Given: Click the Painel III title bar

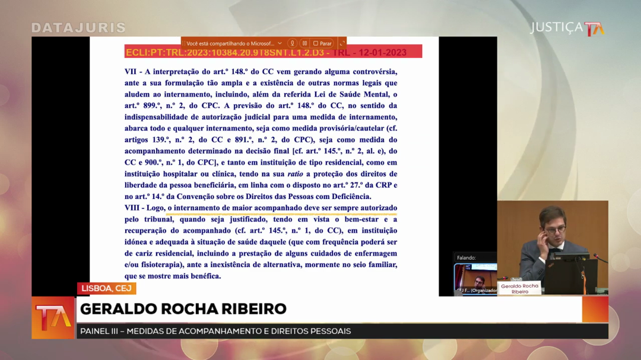Looking at the screenshot, I should tap(215, 331).
